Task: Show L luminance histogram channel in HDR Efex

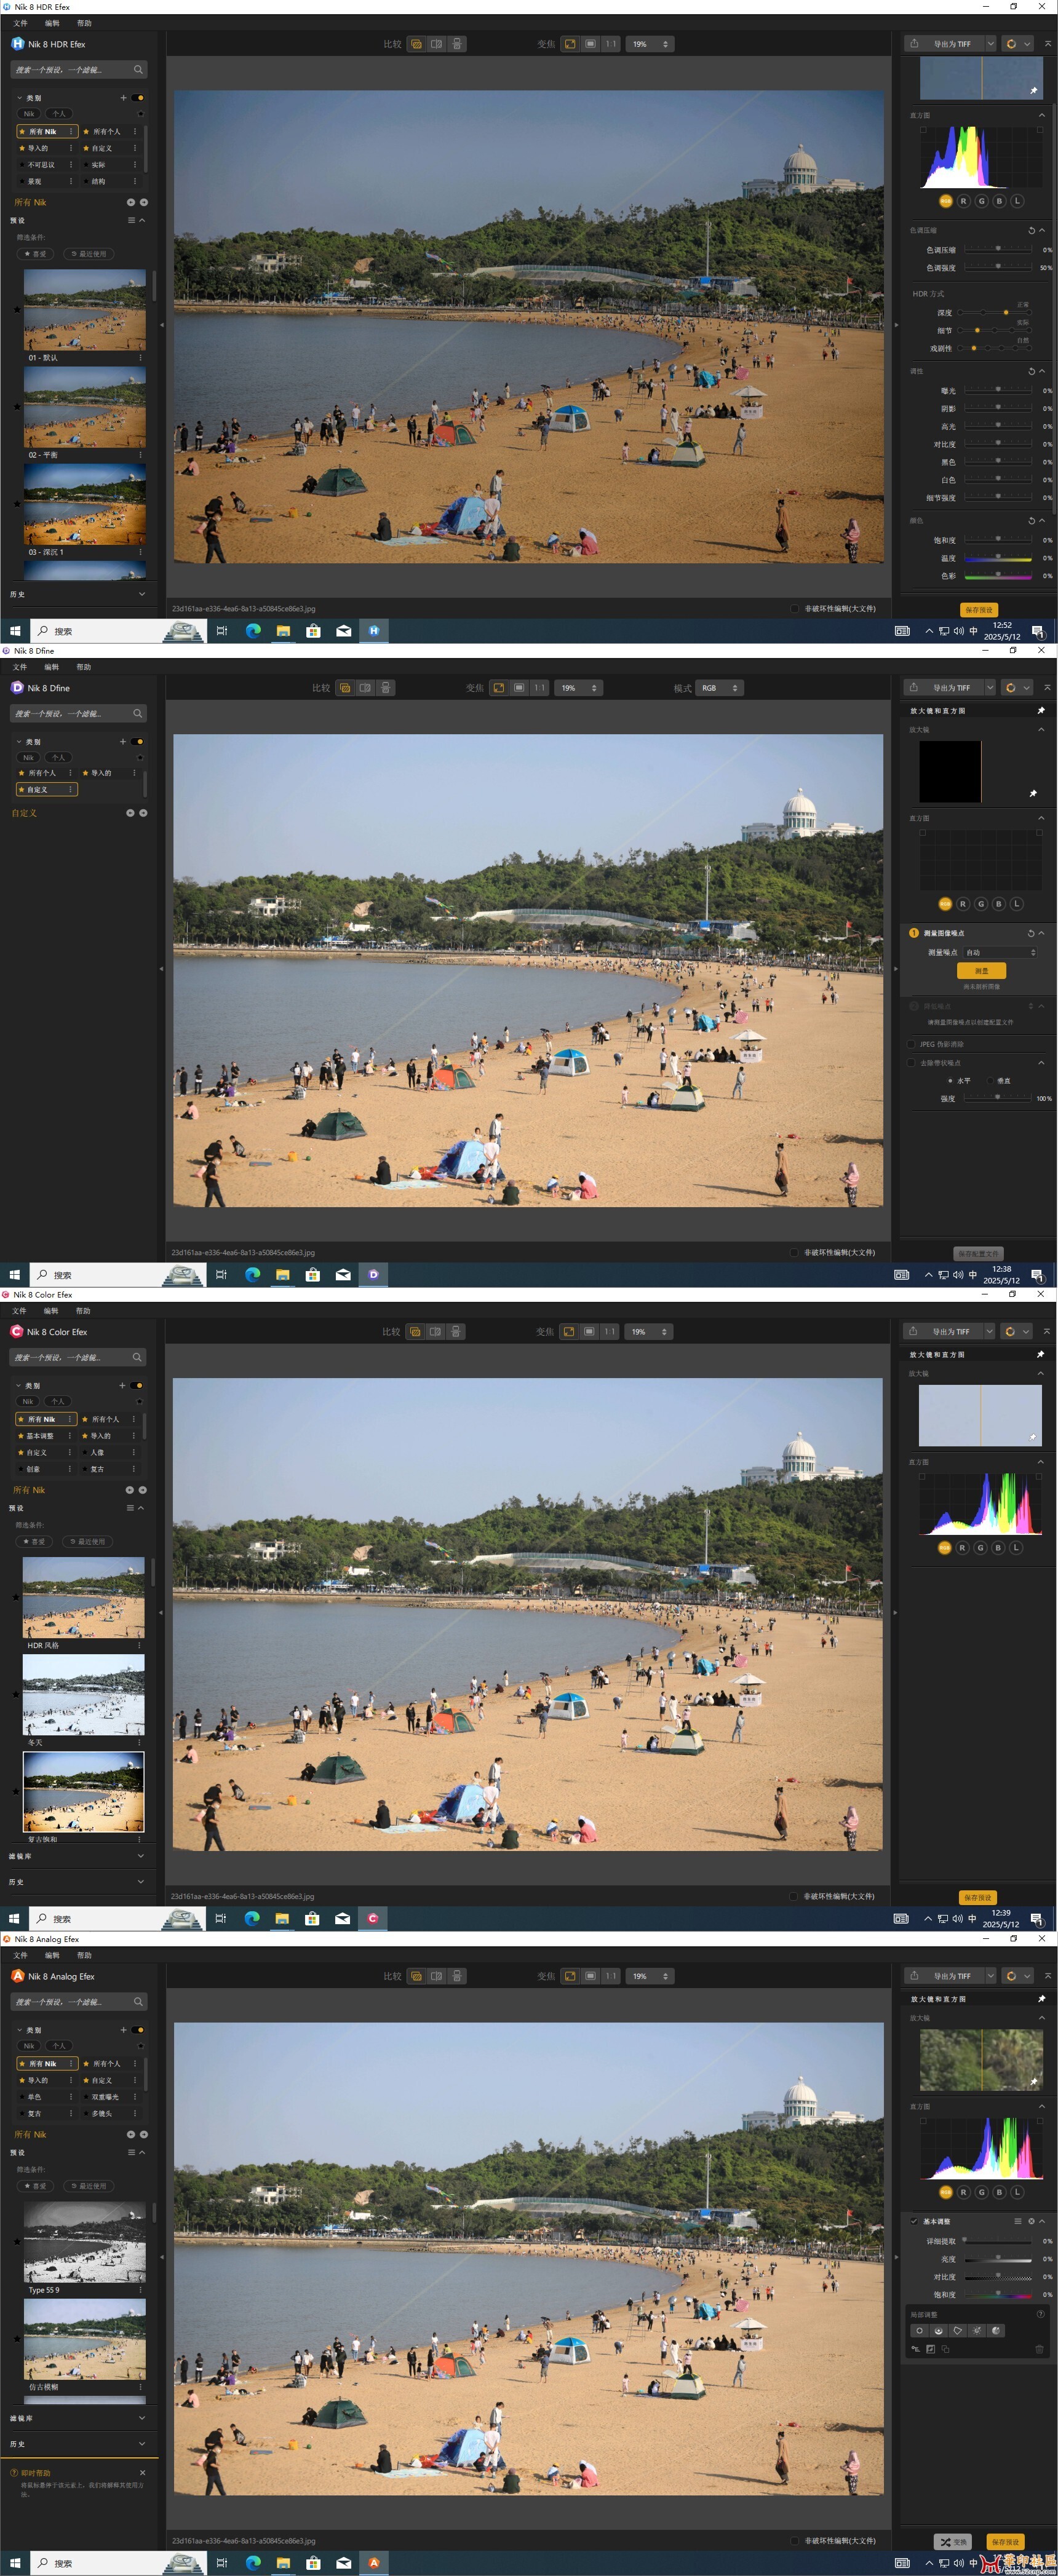Action: tap(1017, 201)
